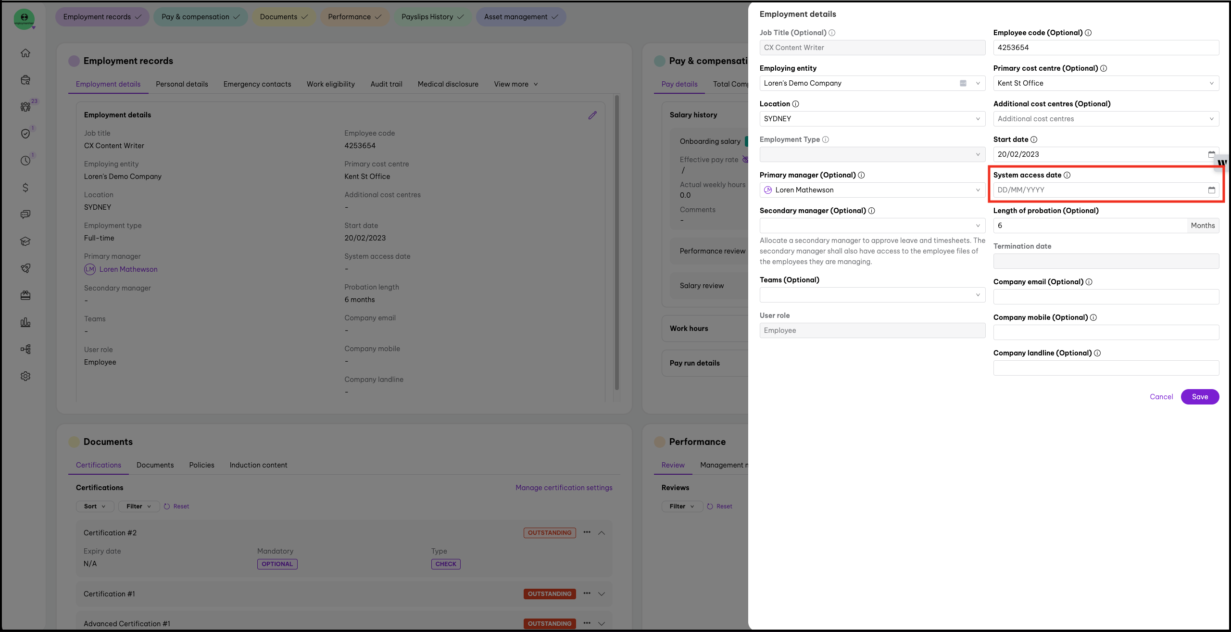Click the home icon in sidebar
The width and height of the screenshot is (1231, 632).
pyautogui.click(x=25, y=53)
